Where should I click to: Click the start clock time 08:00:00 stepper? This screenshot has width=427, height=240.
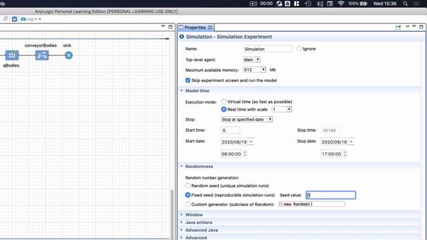(245, 154)
